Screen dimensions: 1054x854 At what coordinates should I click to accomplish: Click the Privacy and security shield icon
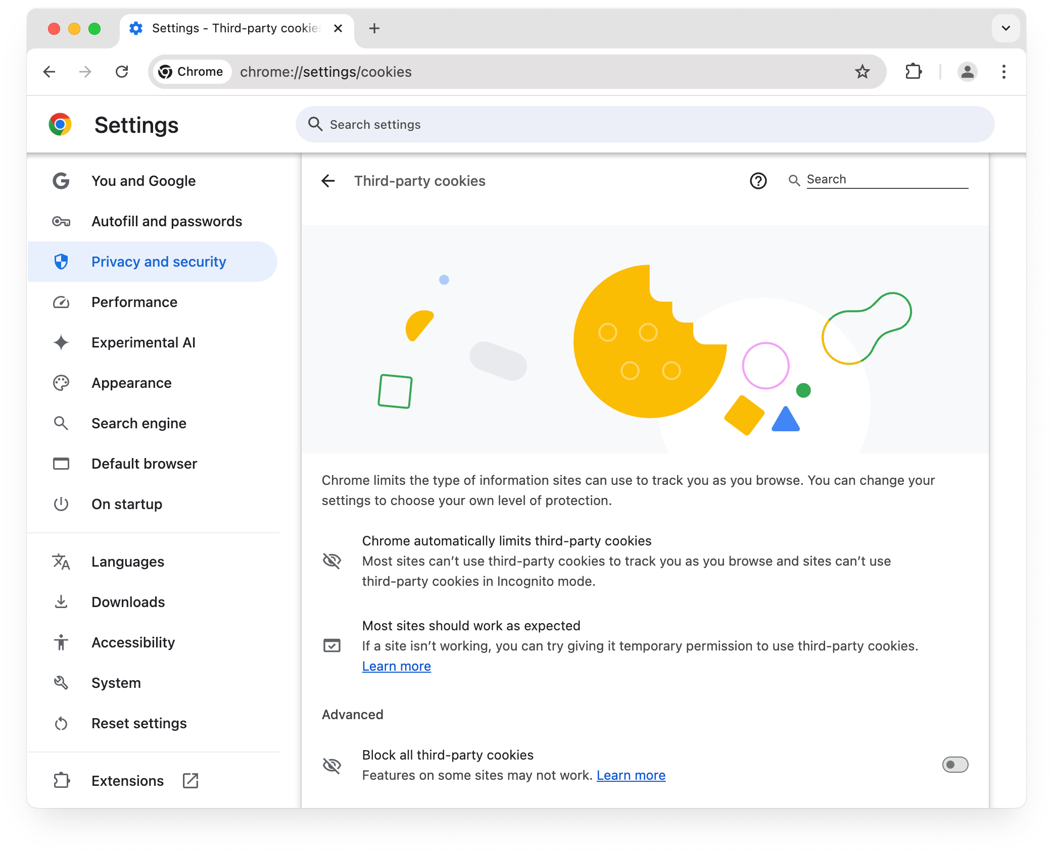(x=62, y=262)
